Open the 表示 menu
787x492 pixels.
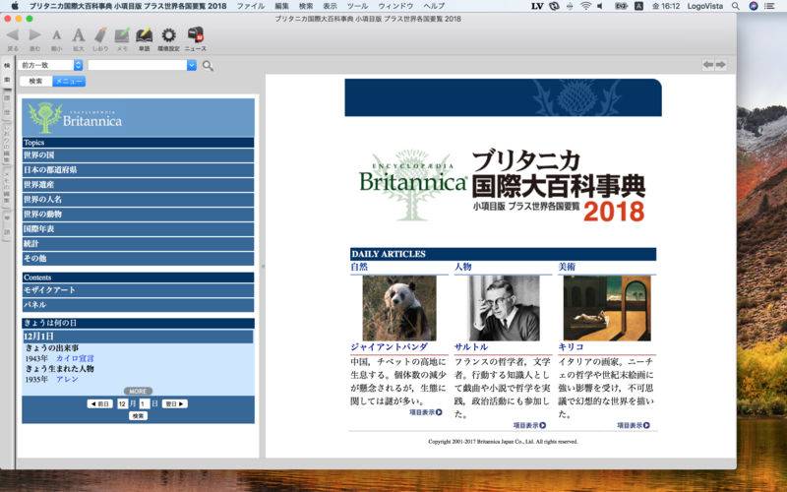tap(330, 6)
